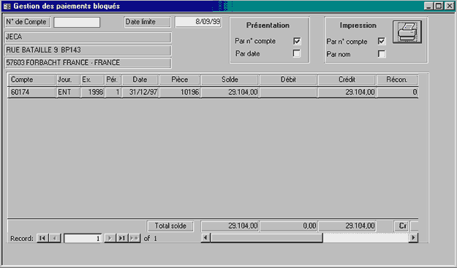Screen dimensions: 457x268
Task: Click the 'Récon.' column header
Action: point(397,80)
